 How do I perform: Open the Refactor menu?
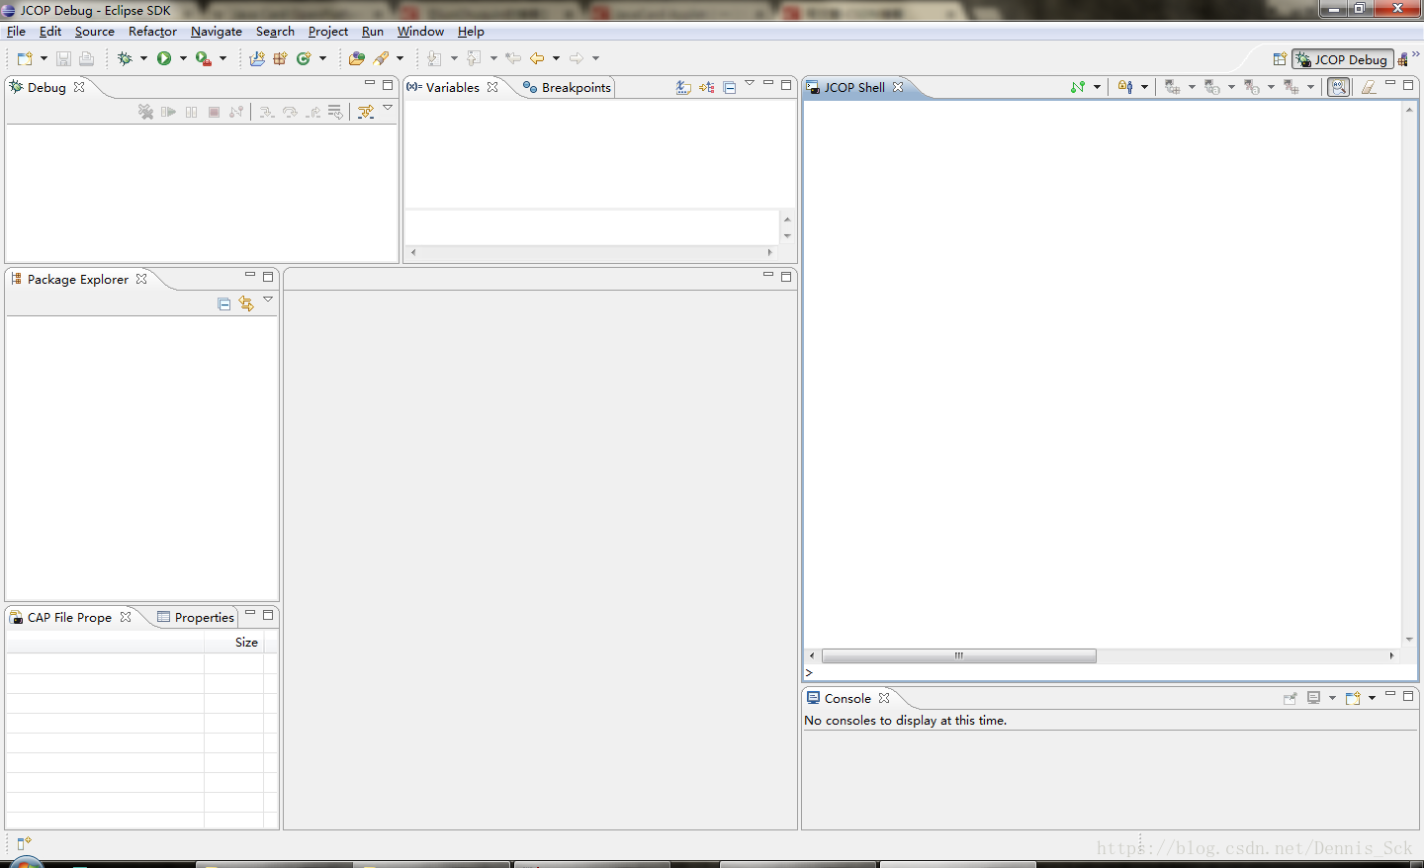[152, 32]
